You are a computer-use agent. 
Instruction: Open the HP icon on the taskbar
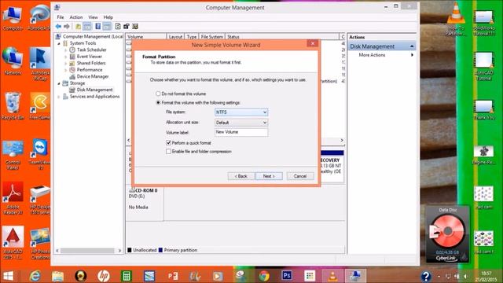click(103, 276)
